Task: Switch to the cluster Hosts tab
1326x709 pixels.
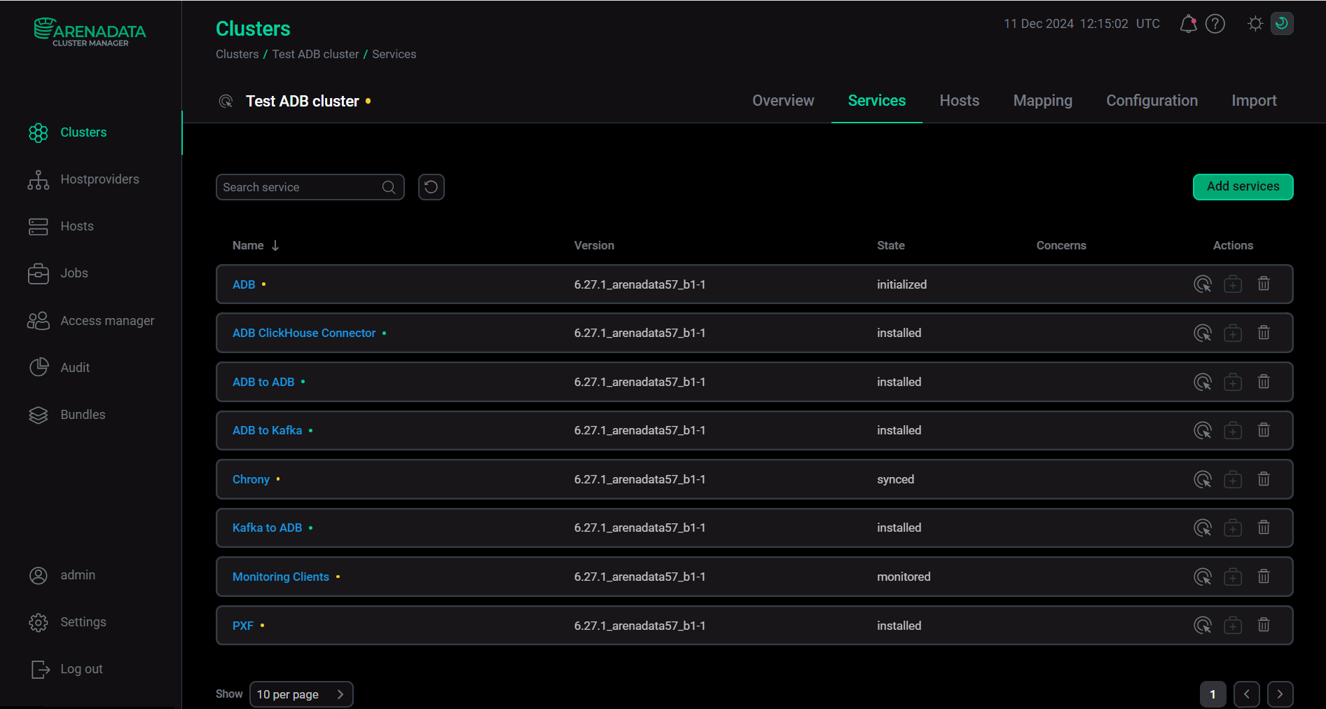Action: pos(959,101)
